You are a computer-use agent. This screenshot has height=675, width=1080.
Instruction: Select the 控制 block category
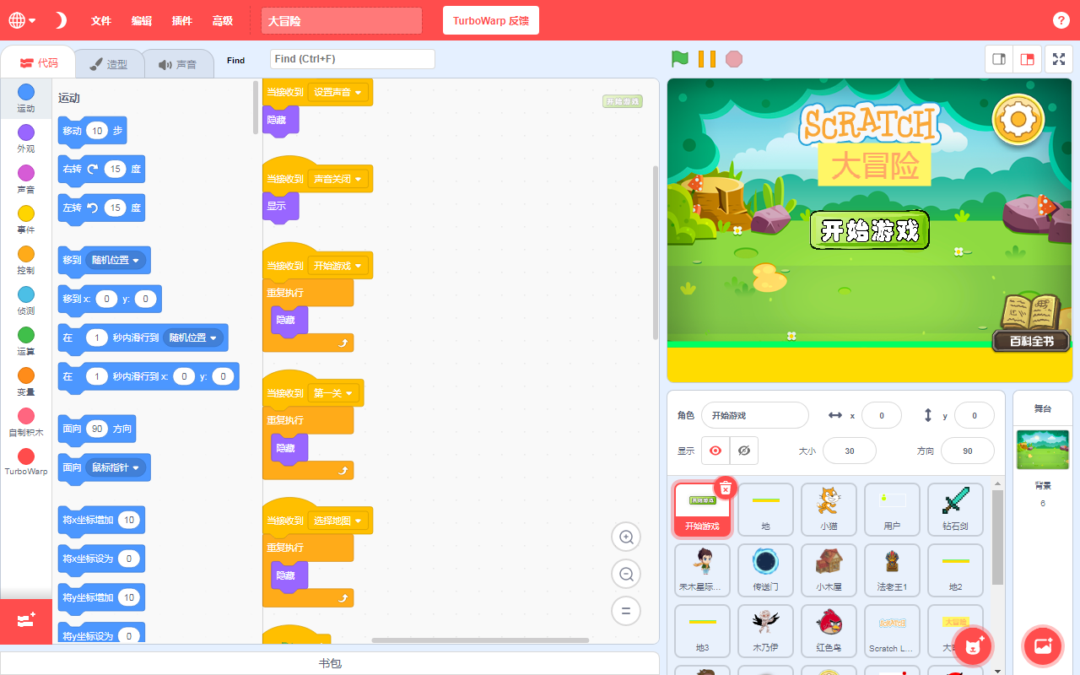(26, 260)
